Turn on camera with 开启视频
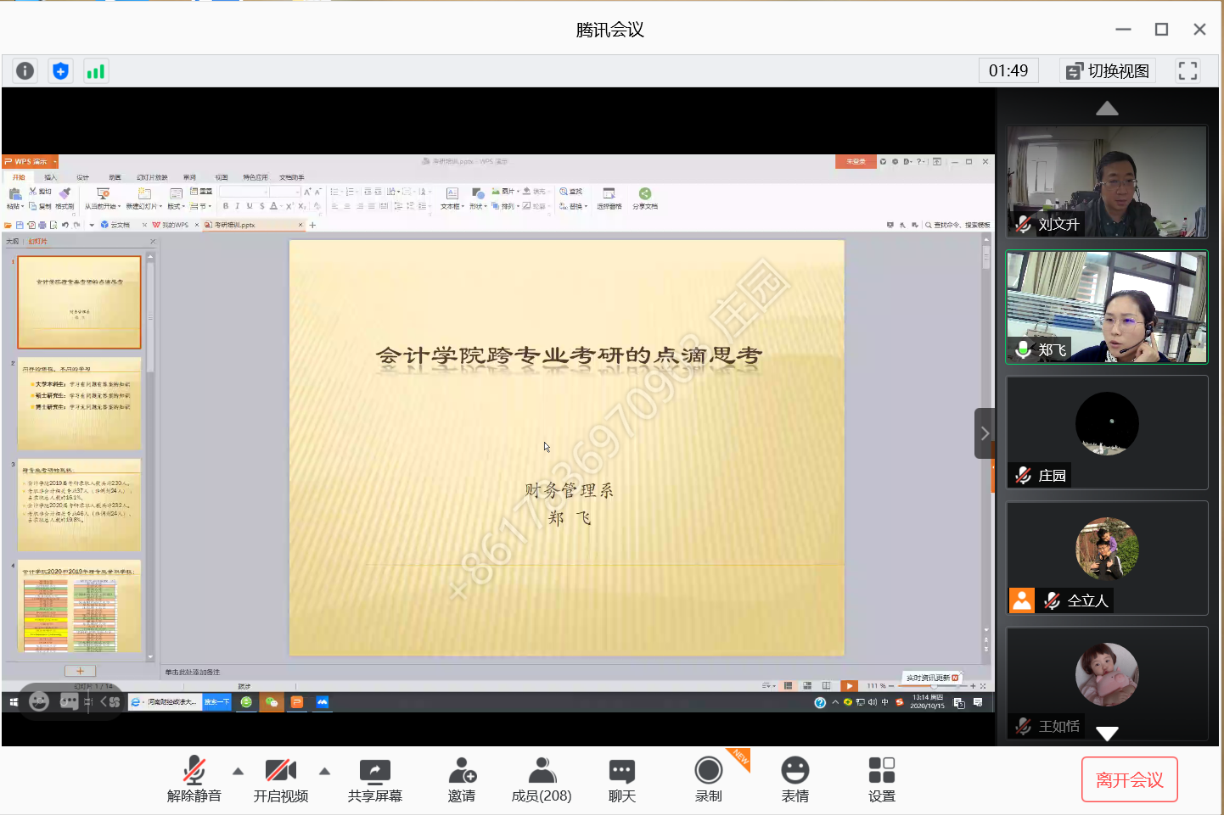1224x815 pixels. pyautogui.click(x=281, y=779)
